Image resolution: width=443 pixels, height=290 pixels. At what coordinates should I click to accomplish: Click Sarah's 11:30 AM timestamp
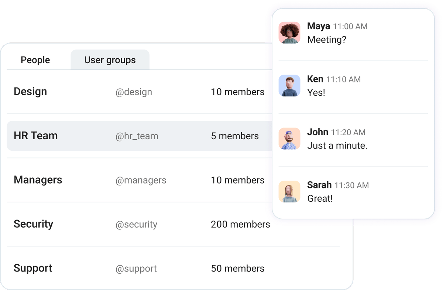coord(351,185)
